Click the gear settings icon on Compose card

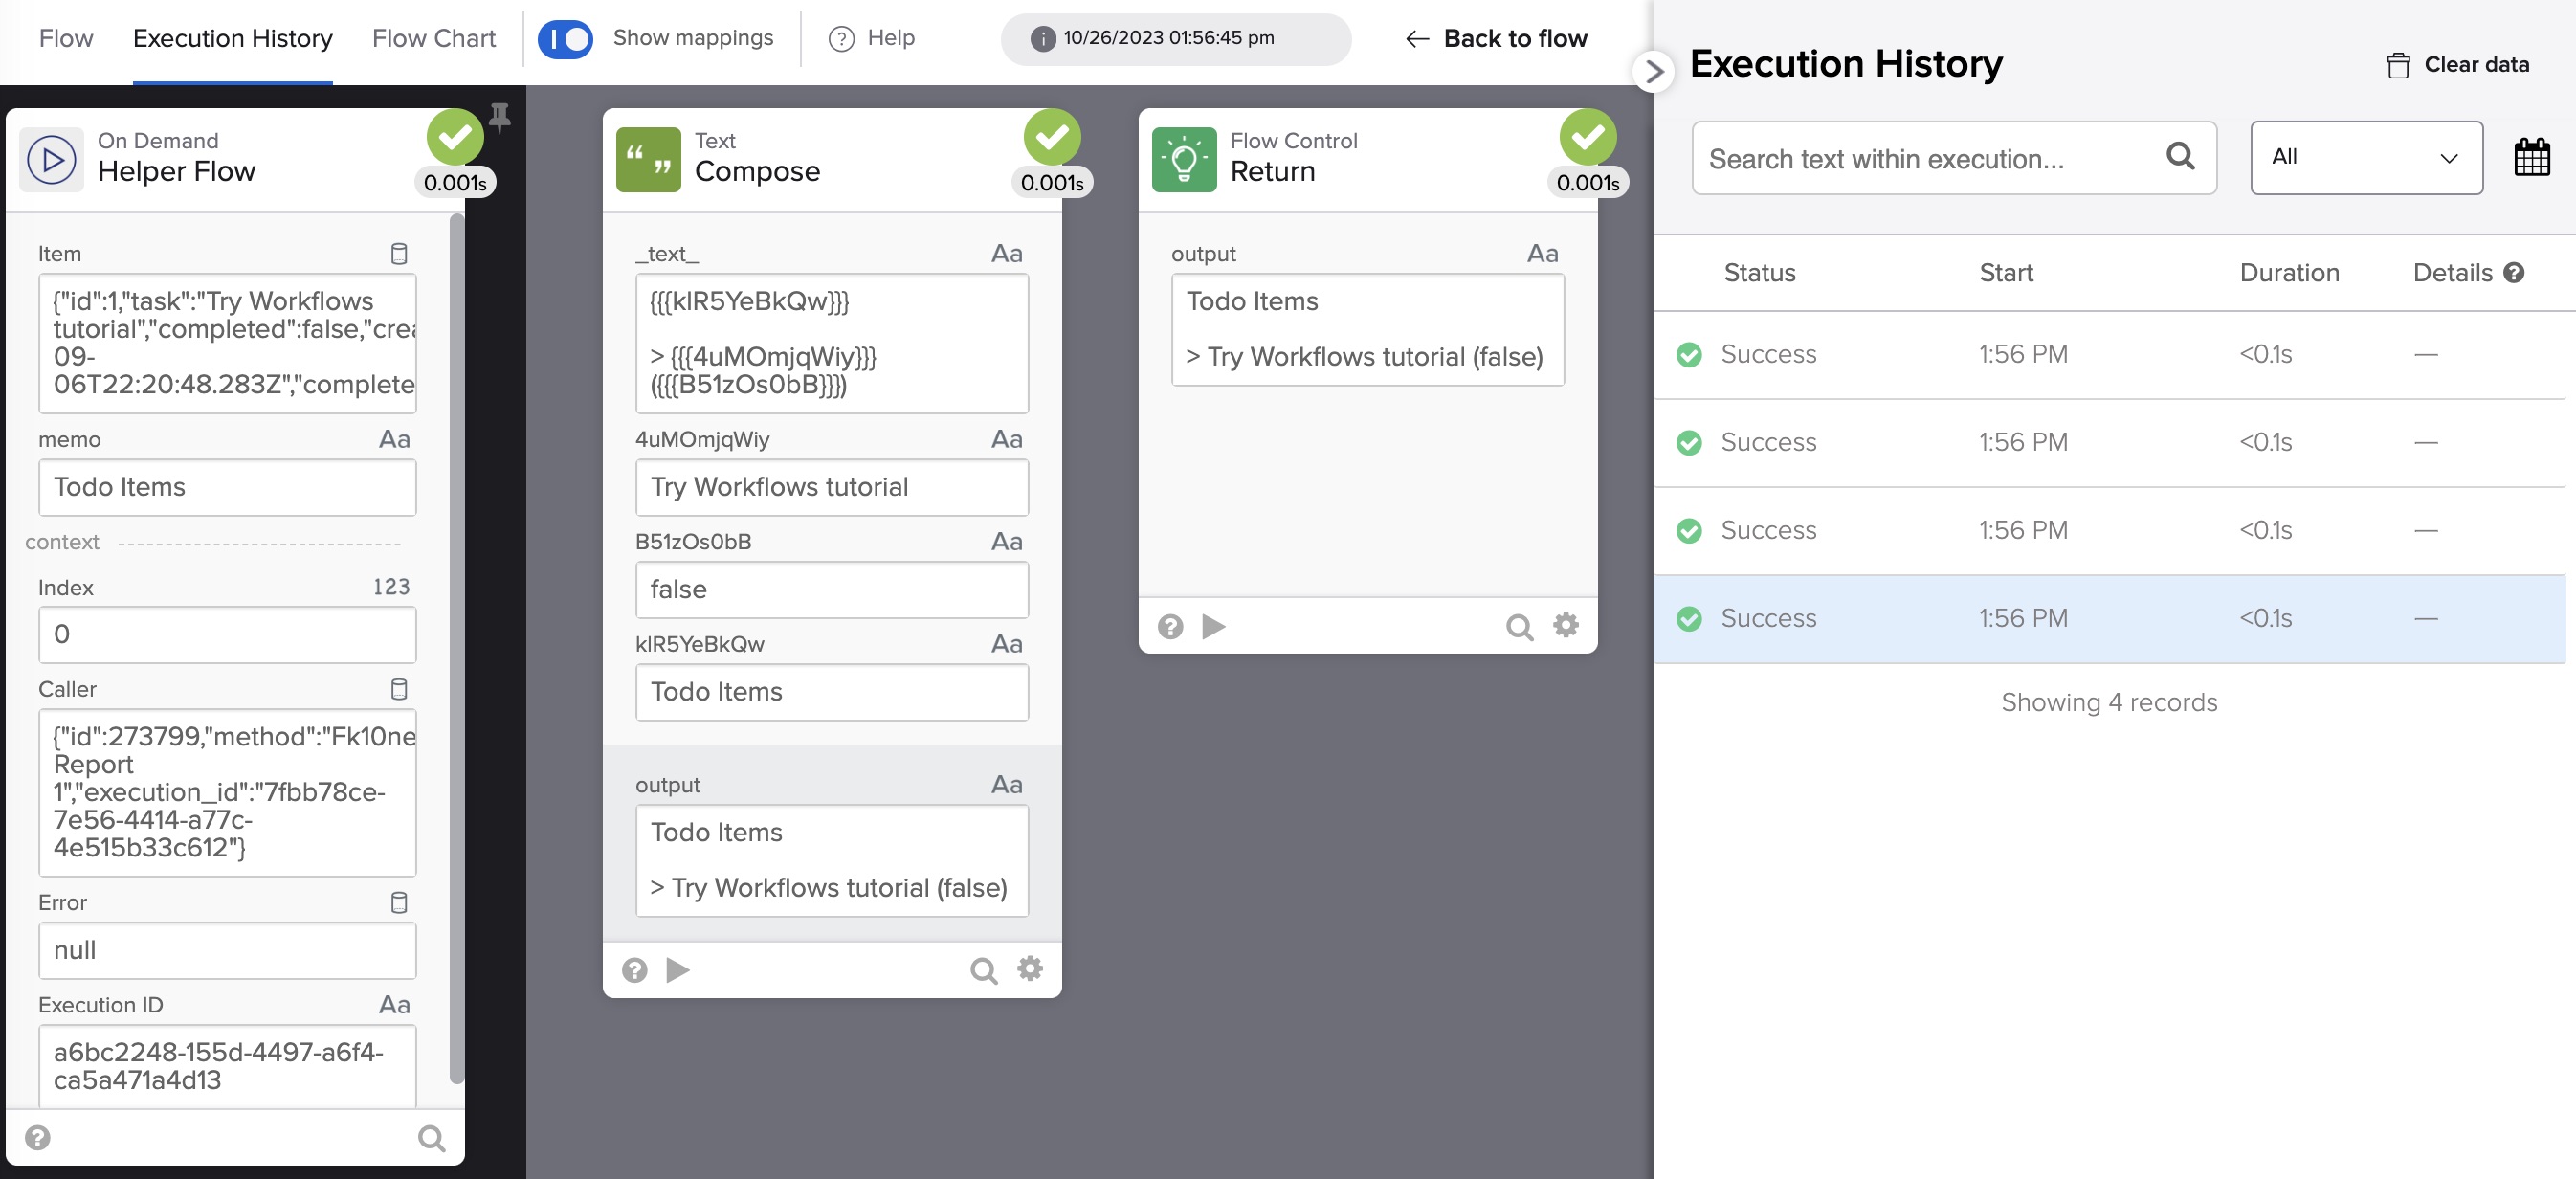[x=1029, y=968]
